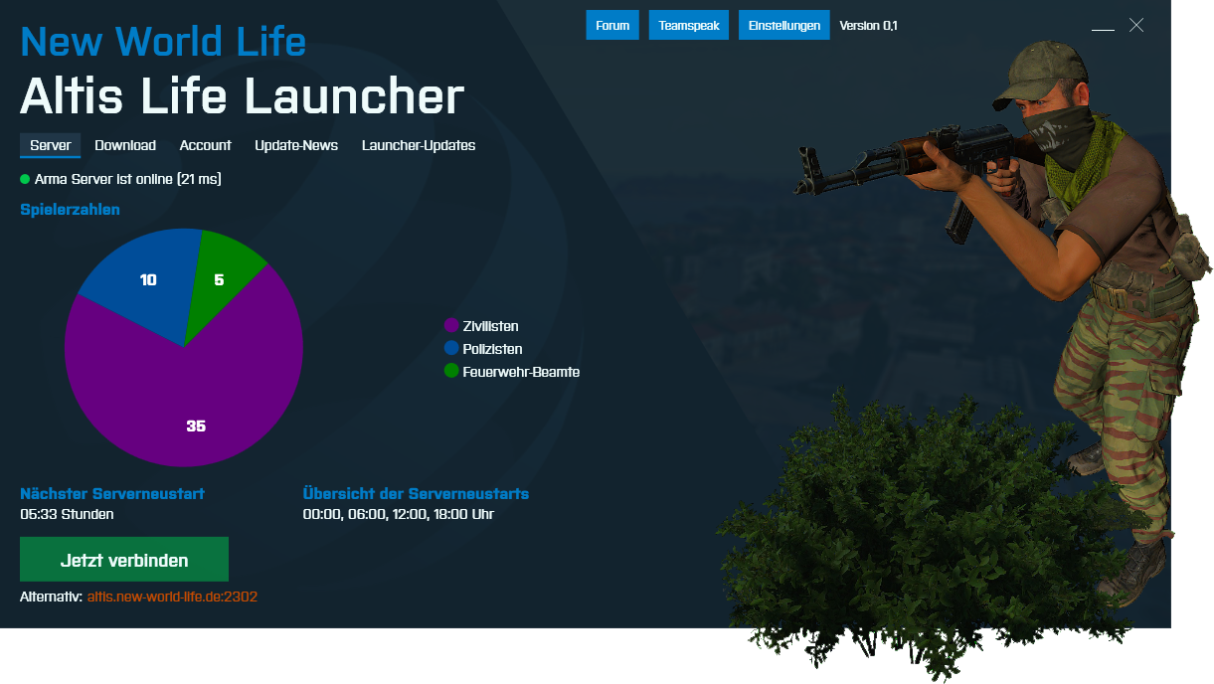Viewport: 1214px width, 684px height.
Task: Toggle the blue Polizisten legend dot
Action: coord(452,348)
